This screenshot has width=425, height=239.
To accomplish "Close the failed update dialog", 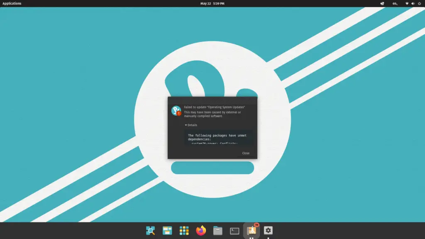I will click(x=246, y=153).
